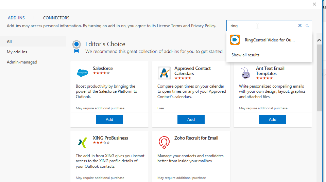Image resolution: width=326 pixels, height=182 pixels.
Task: Clear the search text with X icon
Action: point(300,25)
